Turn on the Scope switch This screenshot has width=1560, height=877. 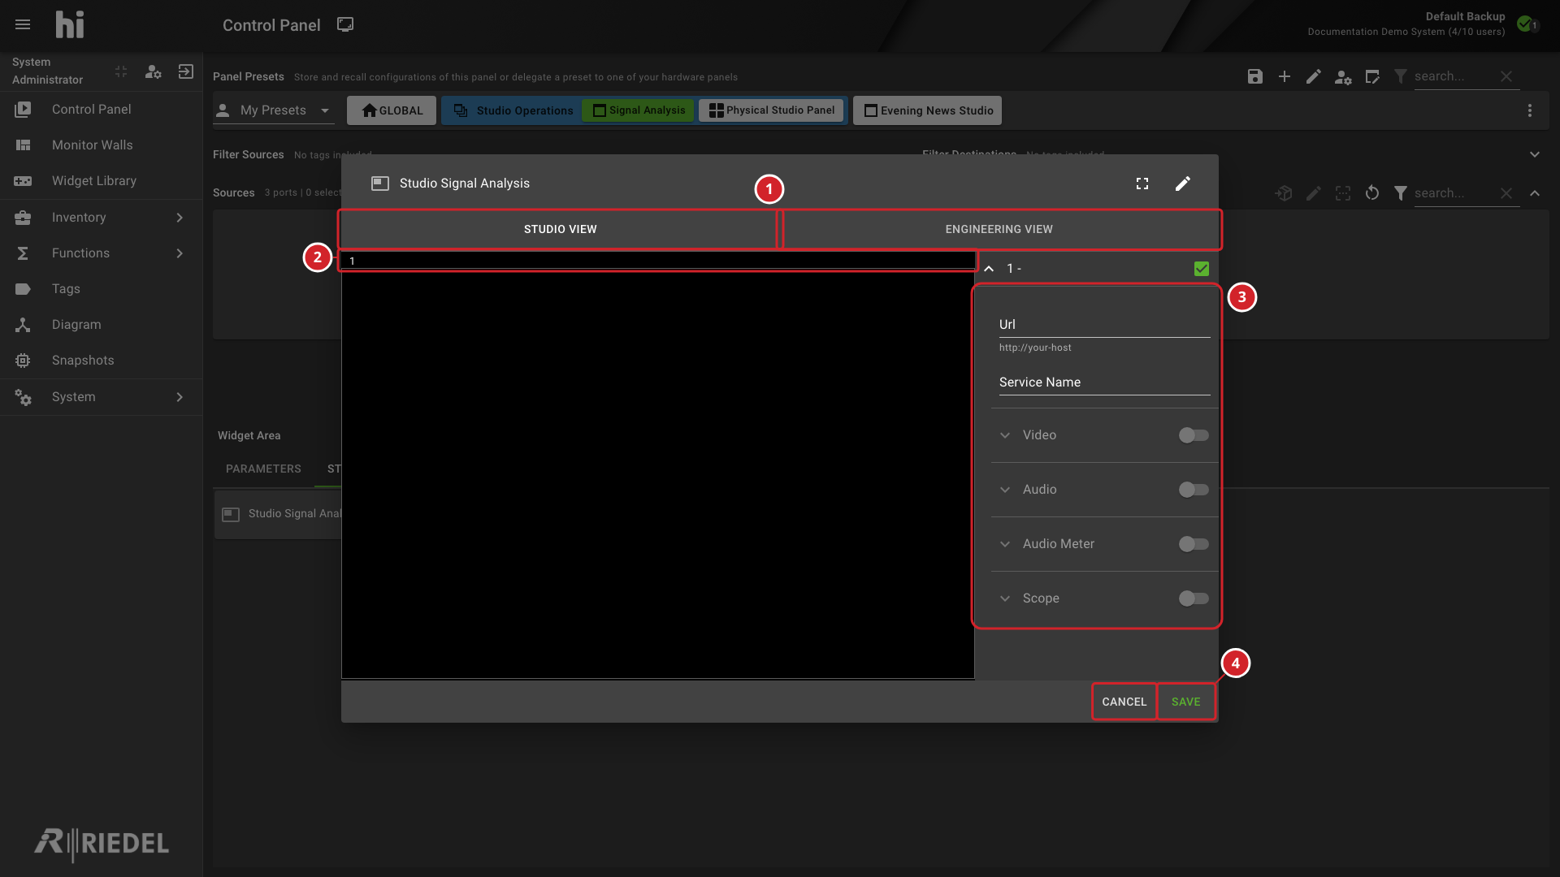click(x=1194, y=598)
